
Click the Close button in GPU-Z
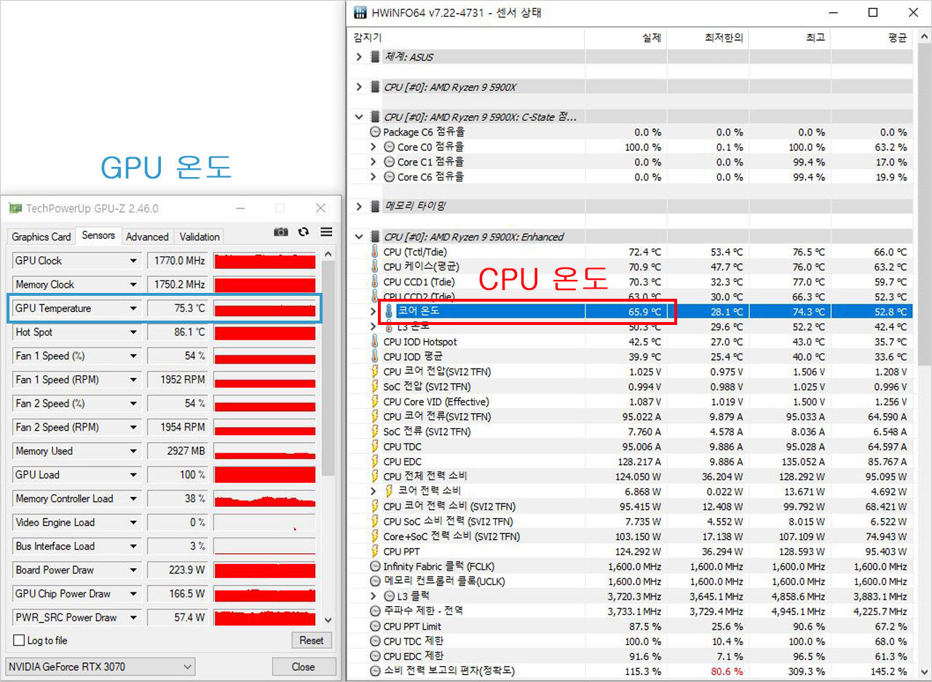(303, 666)
